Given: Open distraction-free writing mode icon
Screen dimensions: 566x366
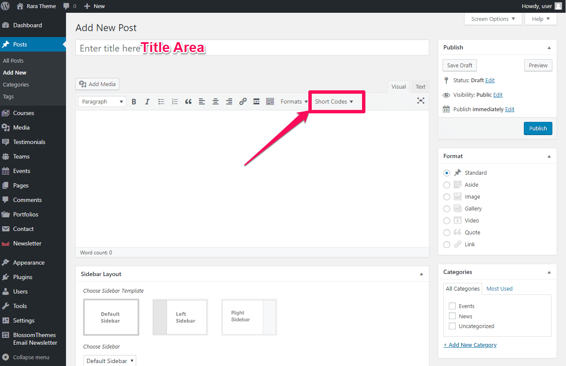Looking at the screenshot, I should (421, 101).
